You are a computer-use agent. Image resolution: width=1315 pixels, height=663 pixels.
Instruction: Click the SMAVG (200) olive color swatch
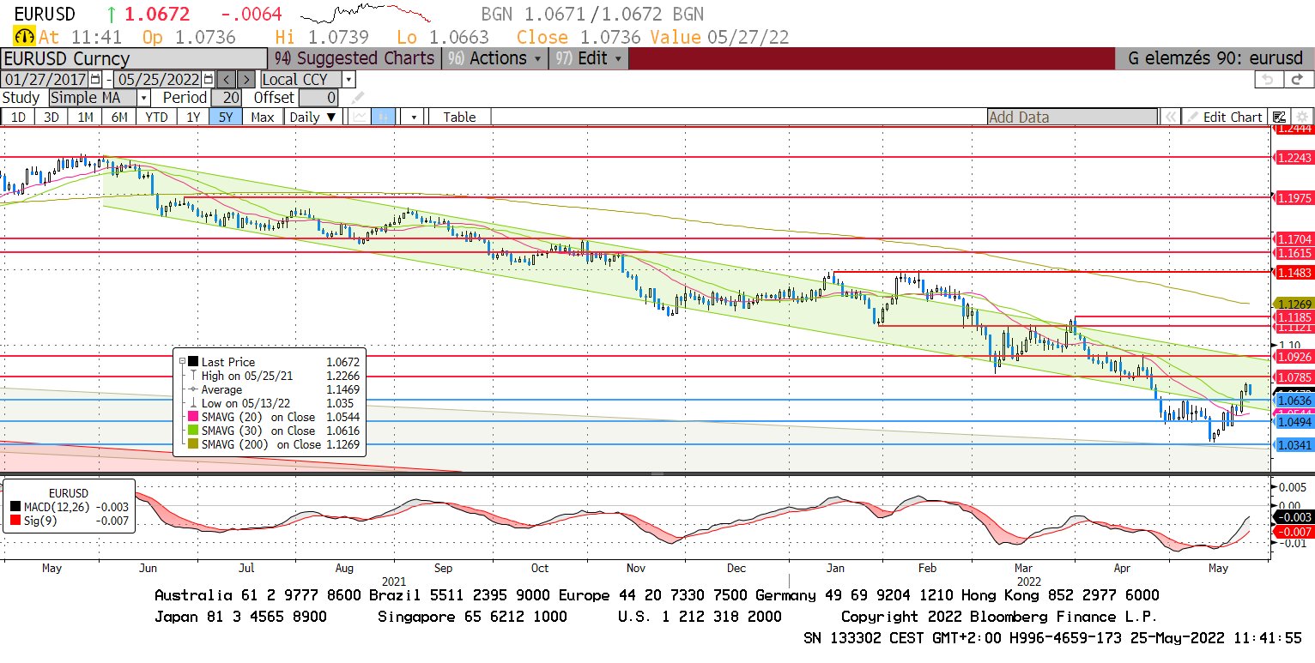(193, 444)
